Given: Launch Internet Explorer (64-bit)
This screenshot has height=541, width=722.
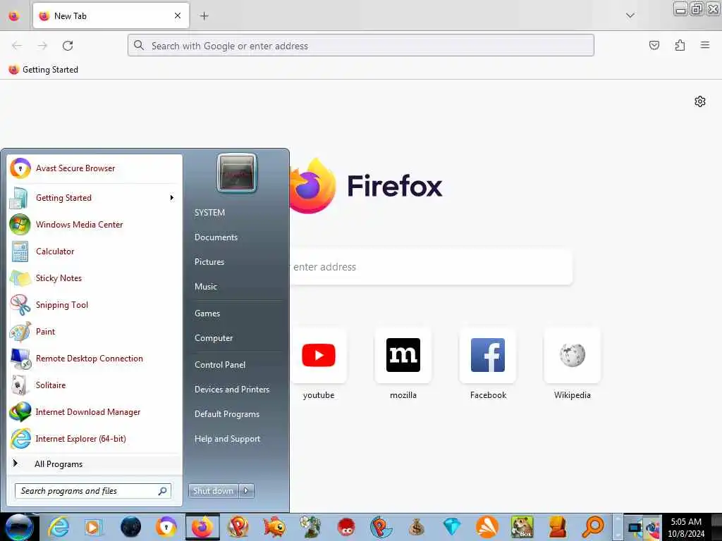Looking at the screenshot, I should point(94,438).
